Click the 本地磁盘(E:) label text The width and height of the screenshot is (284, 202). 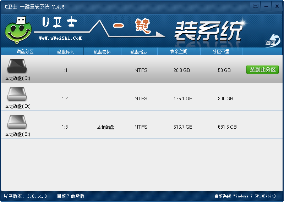(x=17, y=134)
